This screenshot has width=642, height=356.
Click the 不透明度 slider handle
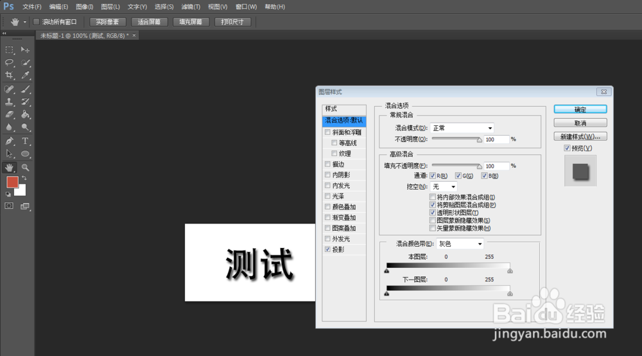(x=480, y=140)
